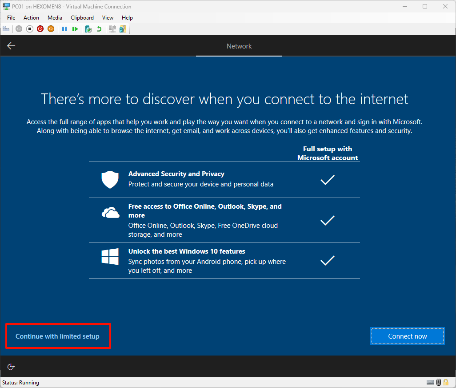The width and height of the screenshot is (456, 388).
Task: Click the "Free access to Office Online" title
Action: click(x=205, y=211)
